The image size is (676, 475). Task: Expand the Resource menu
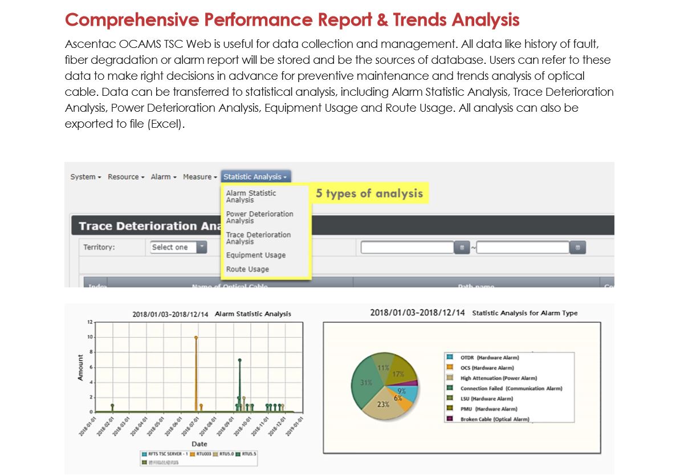(x=126, y=177)
